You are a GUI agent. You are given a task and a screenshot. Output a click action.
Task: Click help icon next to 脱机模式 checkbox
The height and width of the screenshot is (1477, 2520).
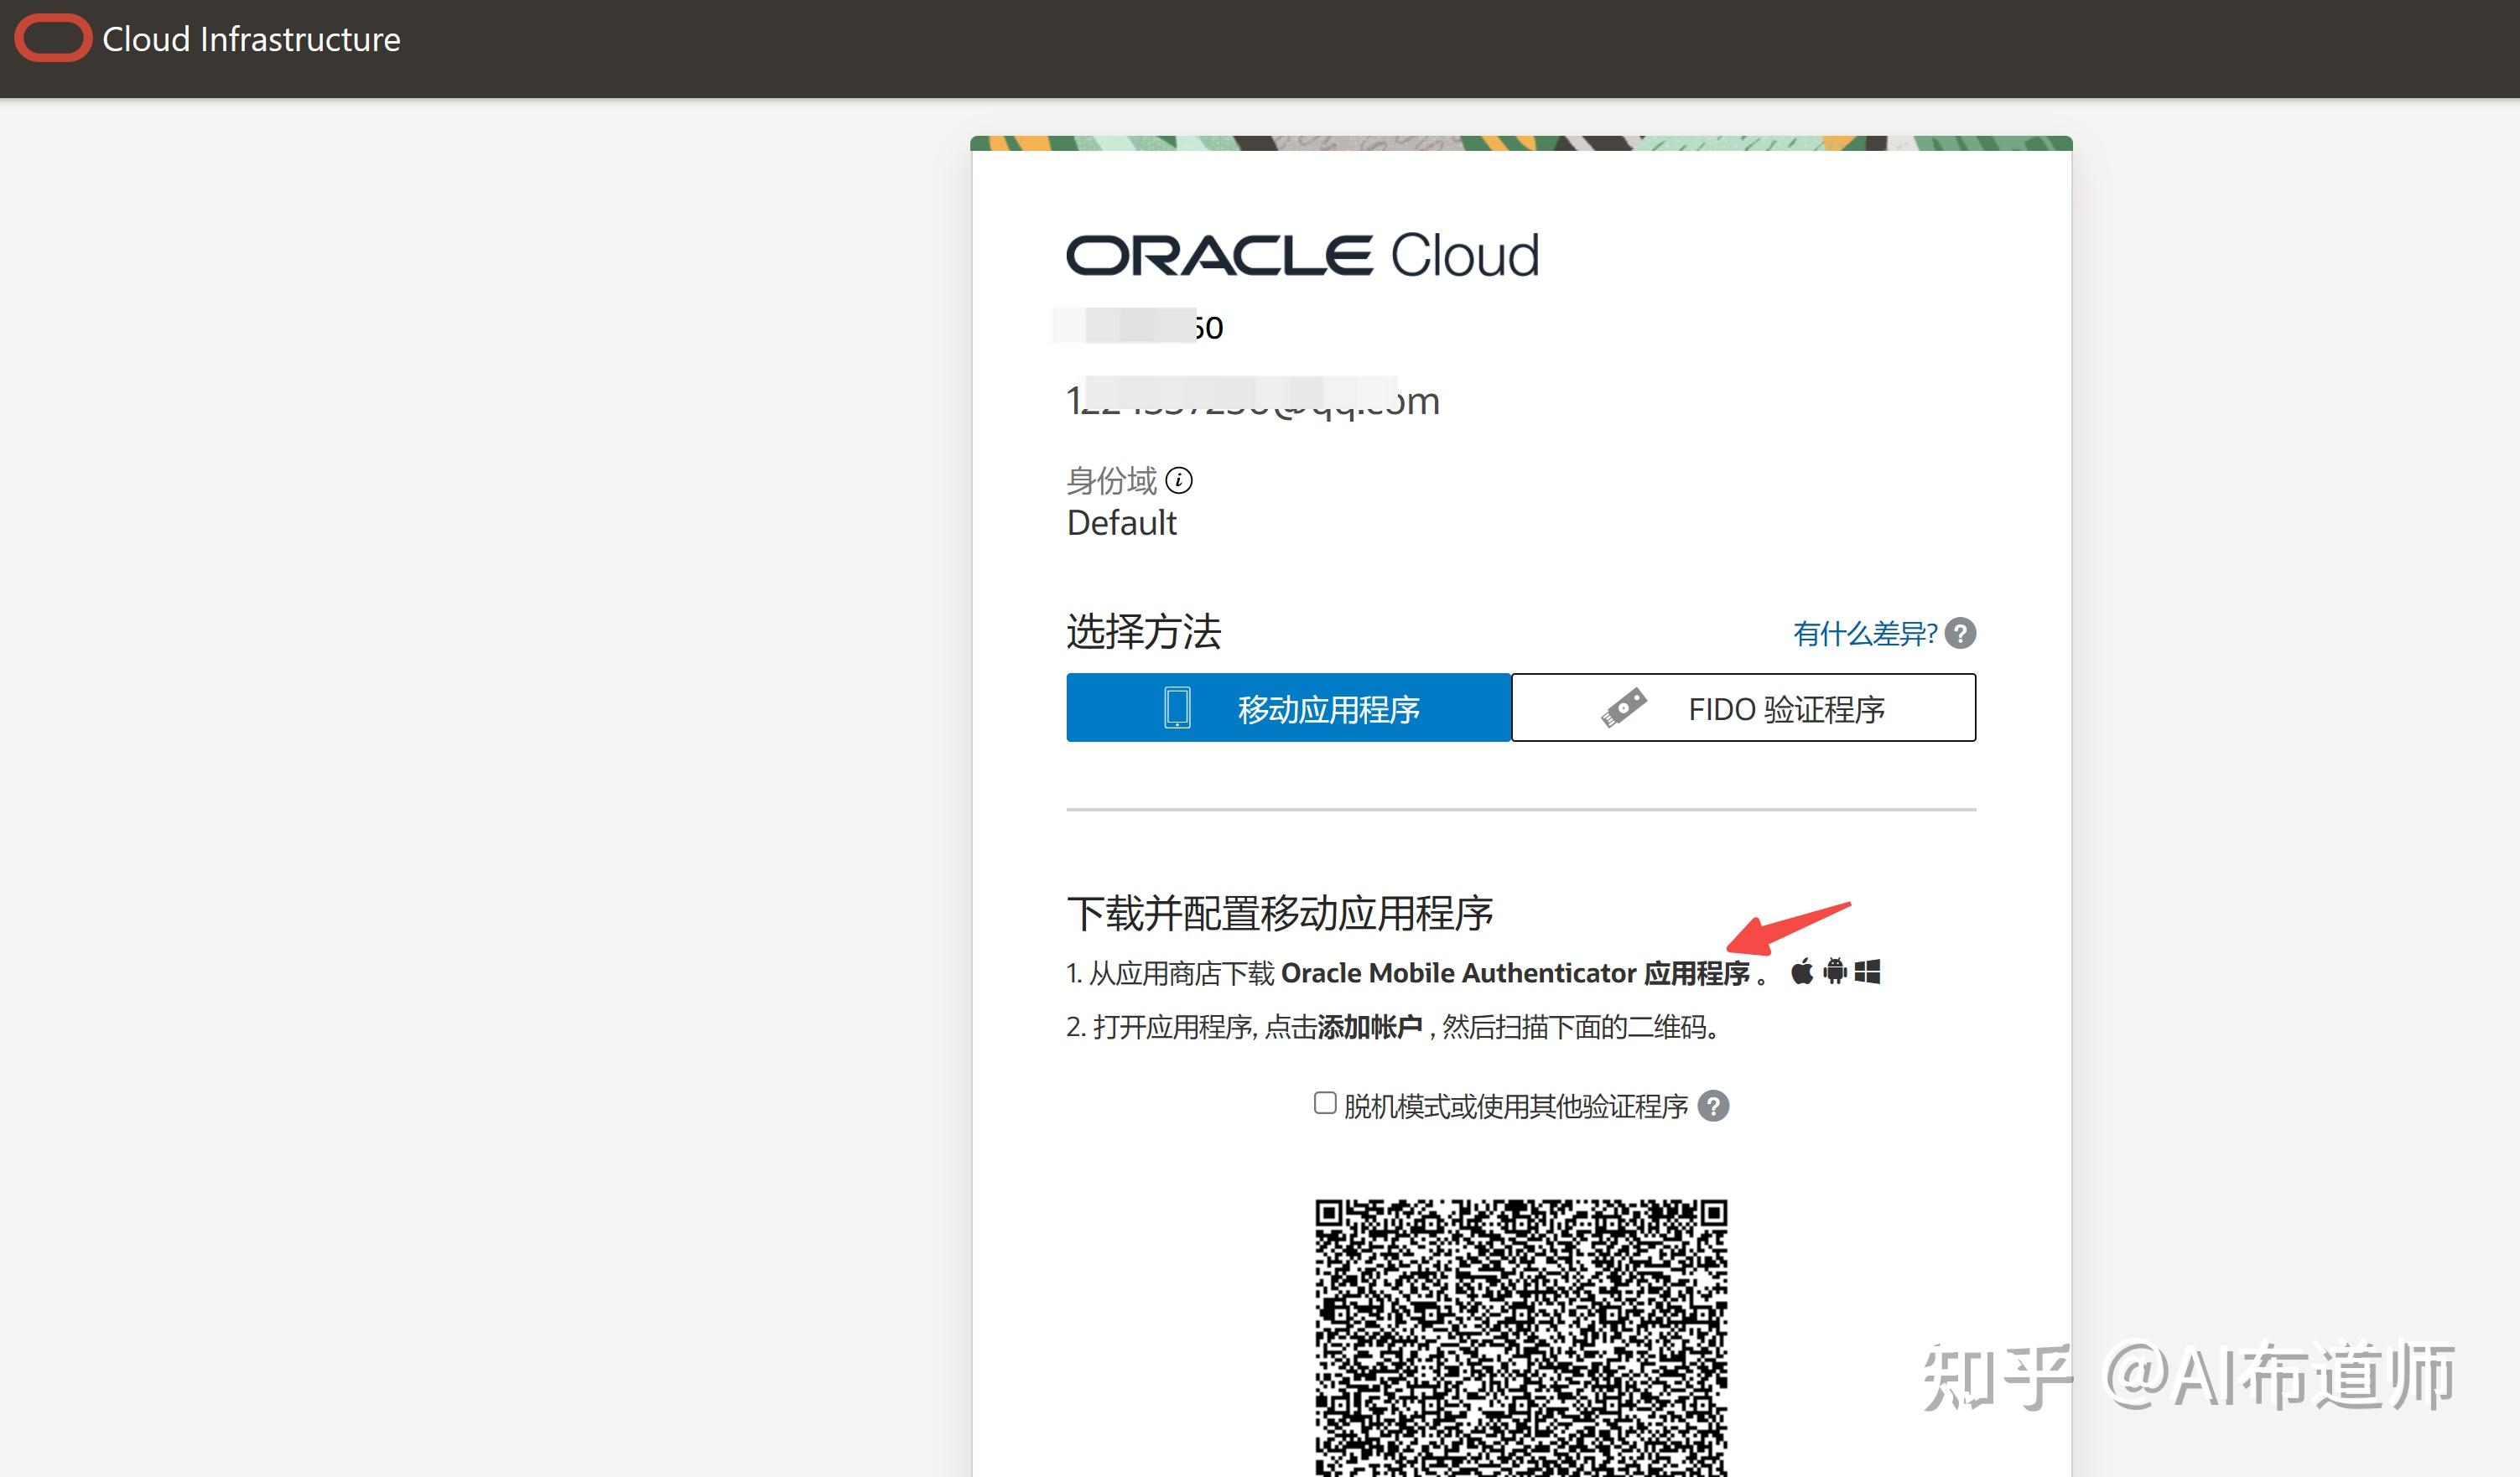[1713, 1106]
